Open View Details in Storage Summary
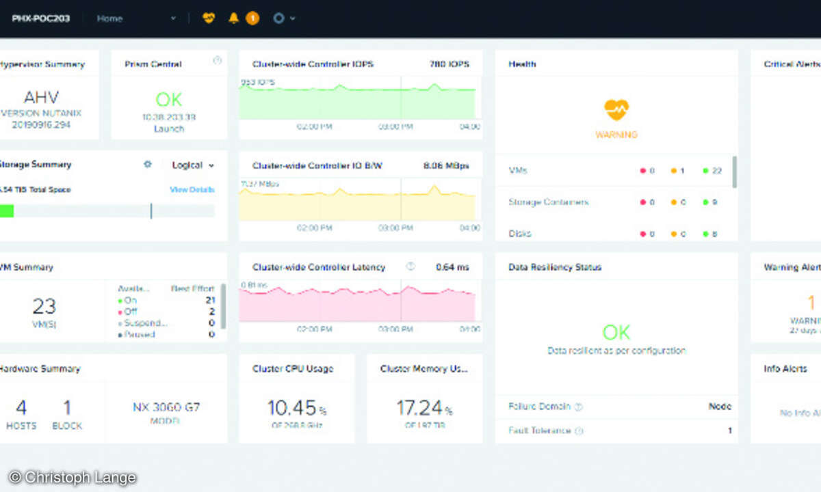 (192, 189)
